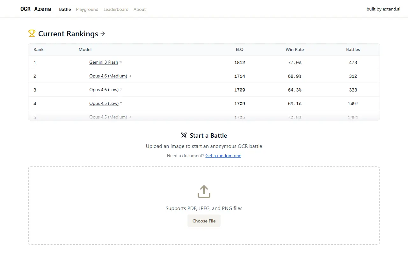This screenshot has height=255, width=408.
Task: Click the "Upload an image to start" subtitle
Action: click(x=204, y=146)
